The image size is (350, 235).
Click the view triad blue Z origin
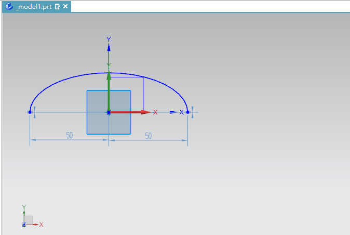pyautogui.click(x=24, y=224)
